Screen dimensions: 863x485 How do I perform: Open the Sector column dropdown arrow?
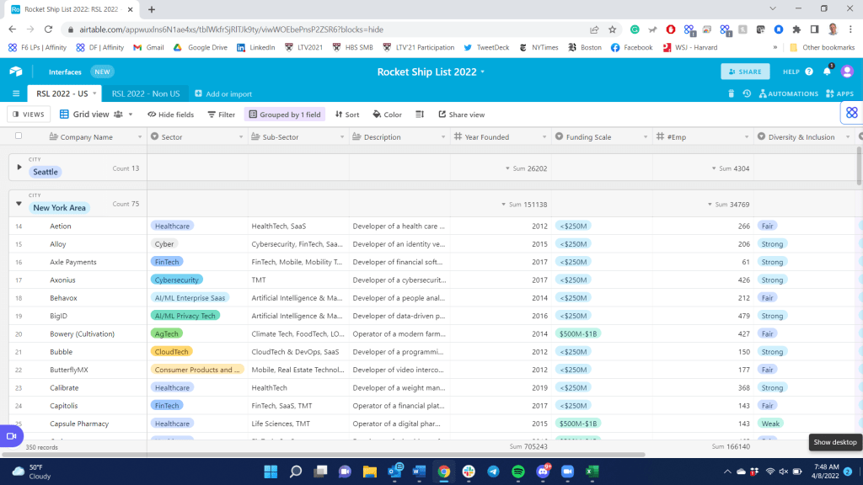coord(242,137)
